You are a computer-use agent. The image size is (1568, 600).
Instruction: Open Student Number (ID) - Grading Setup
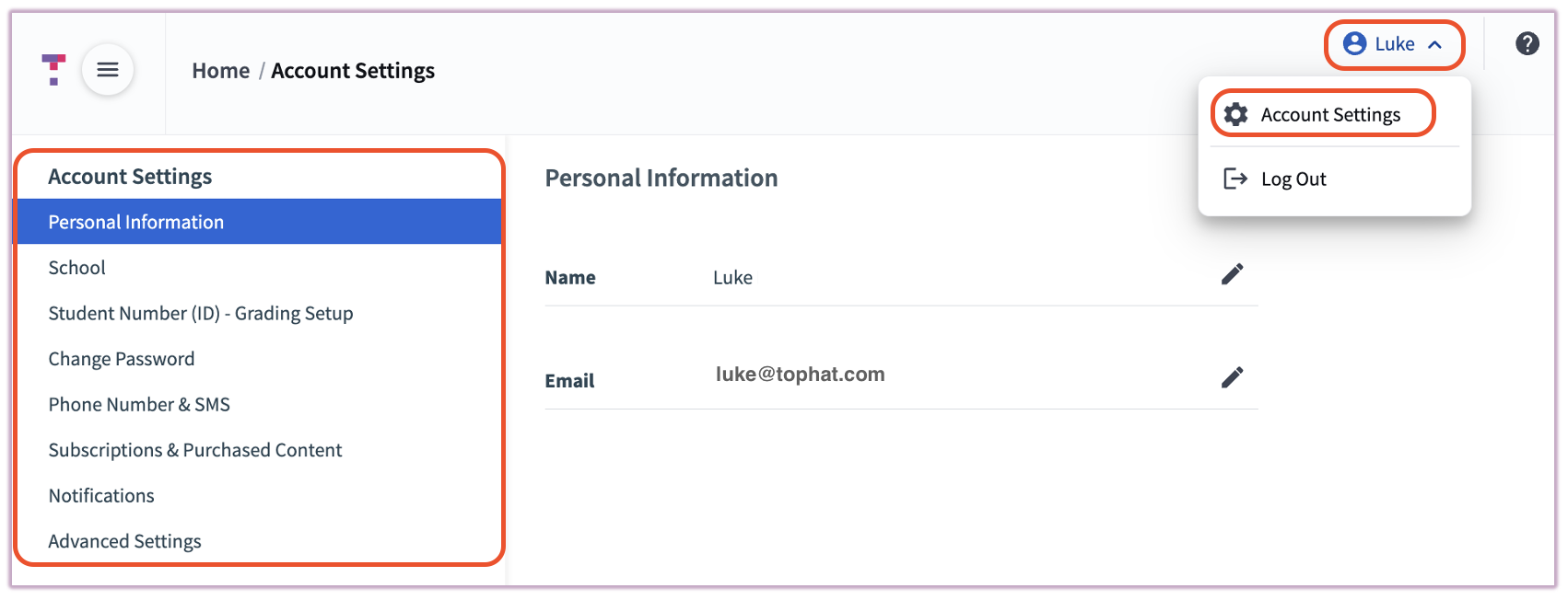coord(201,313)
